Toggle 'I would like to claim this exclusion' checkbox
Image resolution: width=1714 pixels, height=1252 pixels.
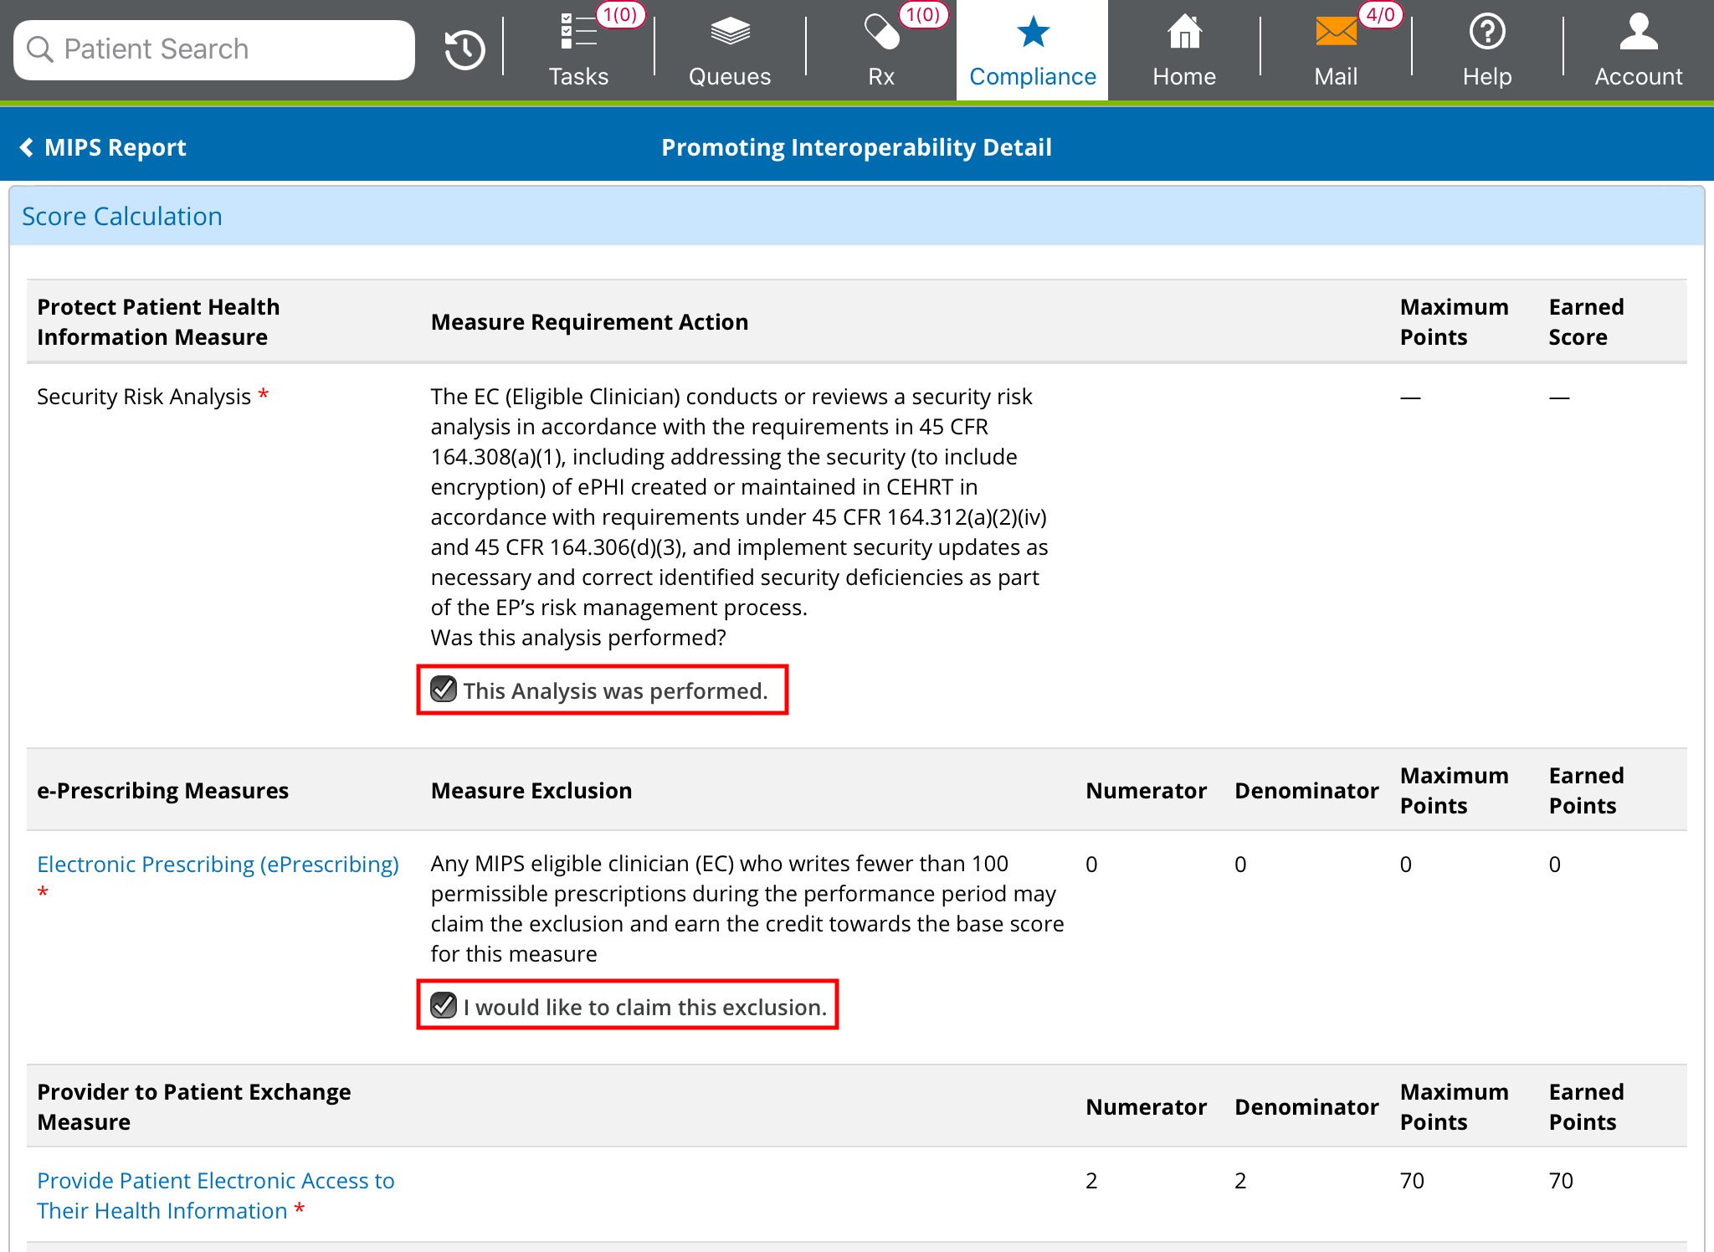tap(444, 1006)
